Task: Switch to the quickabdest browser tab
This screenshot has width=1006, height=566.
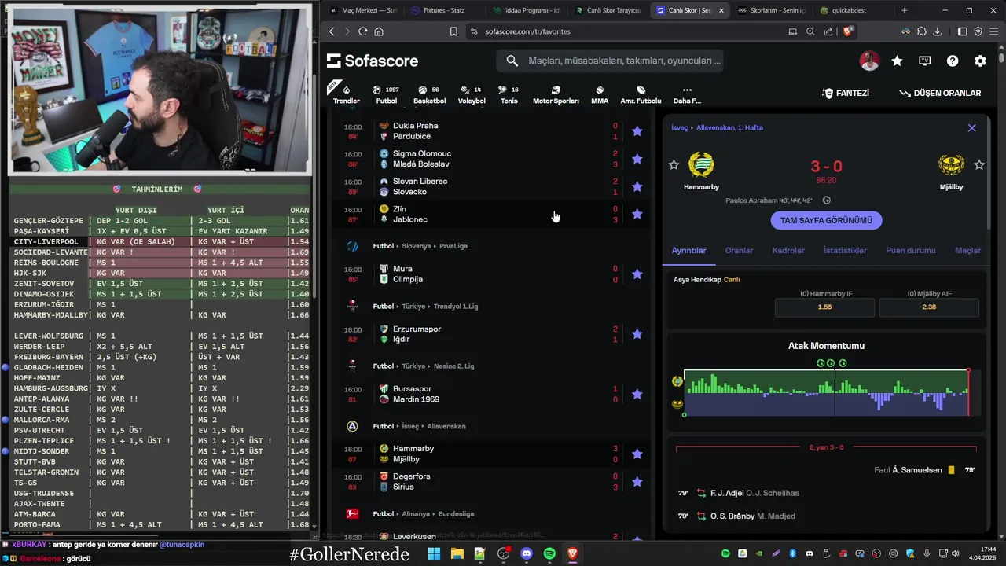Action: [x=847, y=10]
